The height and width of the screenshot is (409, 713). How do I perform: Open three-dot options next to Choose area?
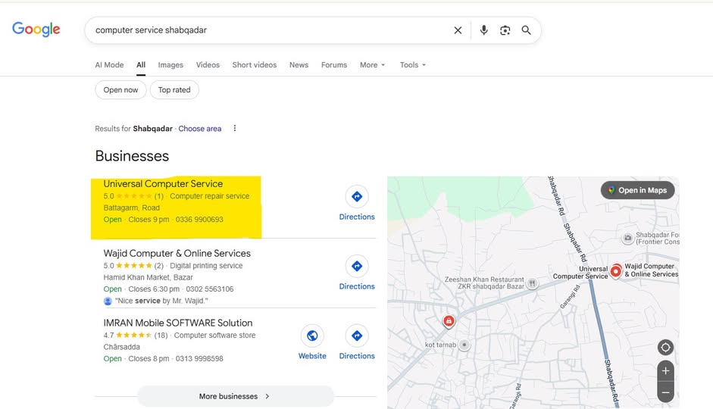pyautogui.click(x=235, y=128)
